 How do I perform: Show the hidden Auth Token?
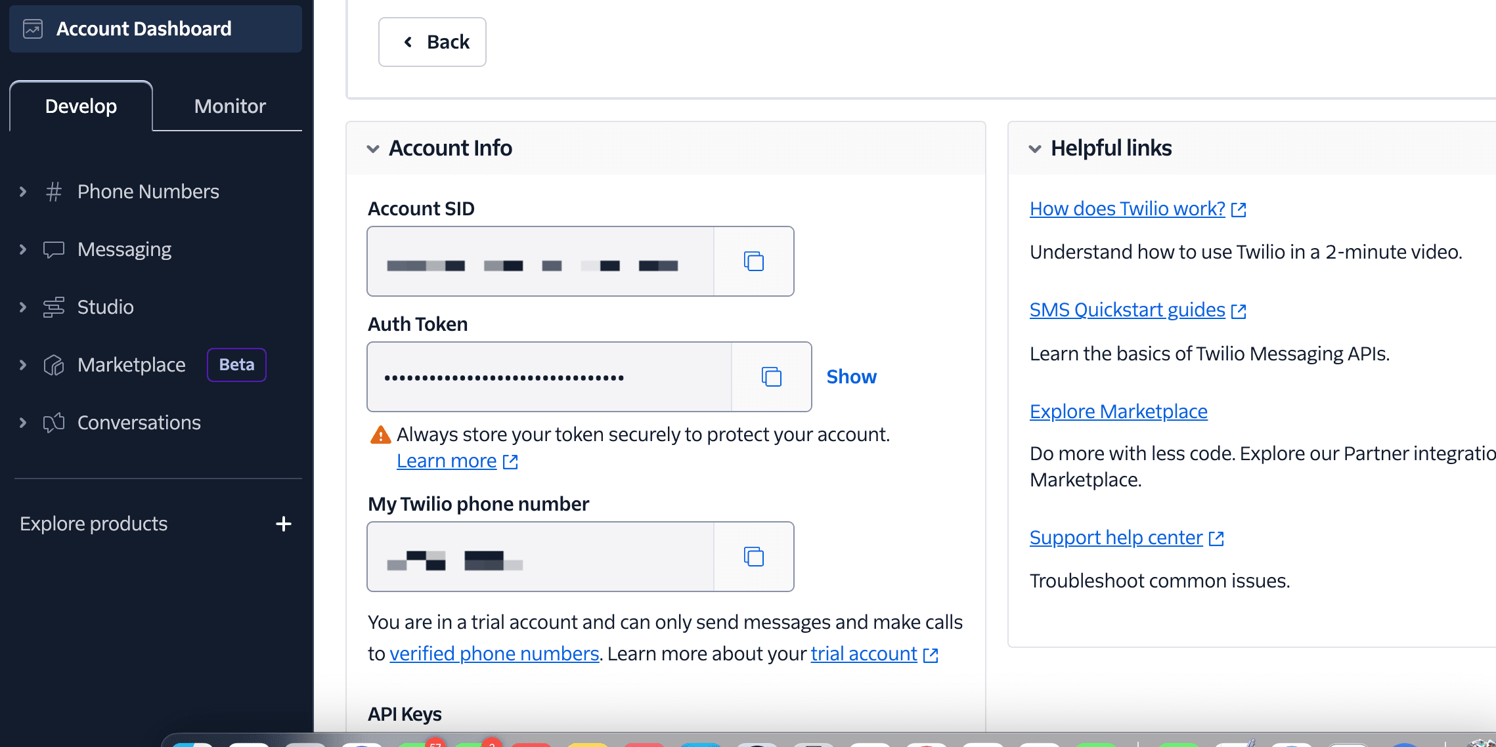[851, 377]
